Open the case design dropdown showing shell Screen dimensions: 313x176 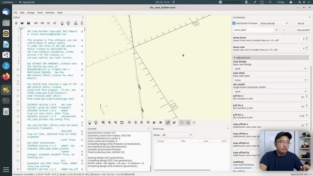(270, 68)
